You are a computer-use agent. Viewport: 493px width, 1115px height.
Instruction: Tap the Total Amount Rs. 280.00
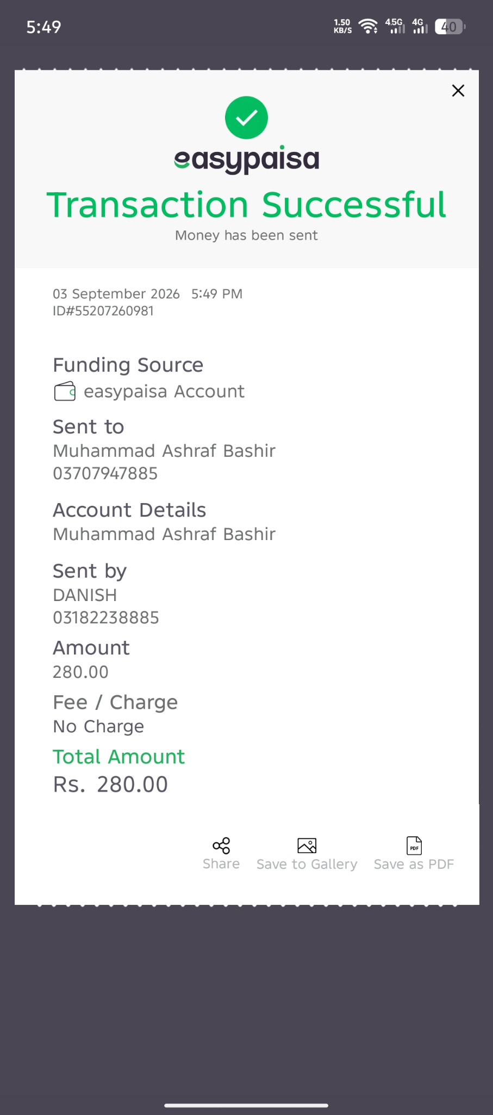coord(110,785)
